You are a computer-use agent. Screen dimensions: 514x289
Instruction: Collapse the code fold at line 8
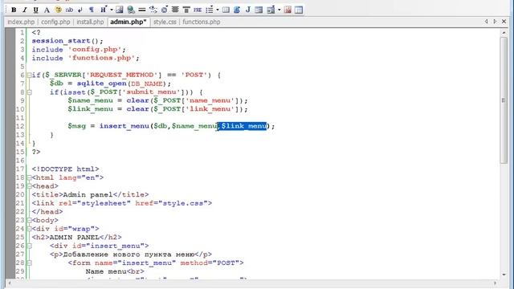coord(29,92)
